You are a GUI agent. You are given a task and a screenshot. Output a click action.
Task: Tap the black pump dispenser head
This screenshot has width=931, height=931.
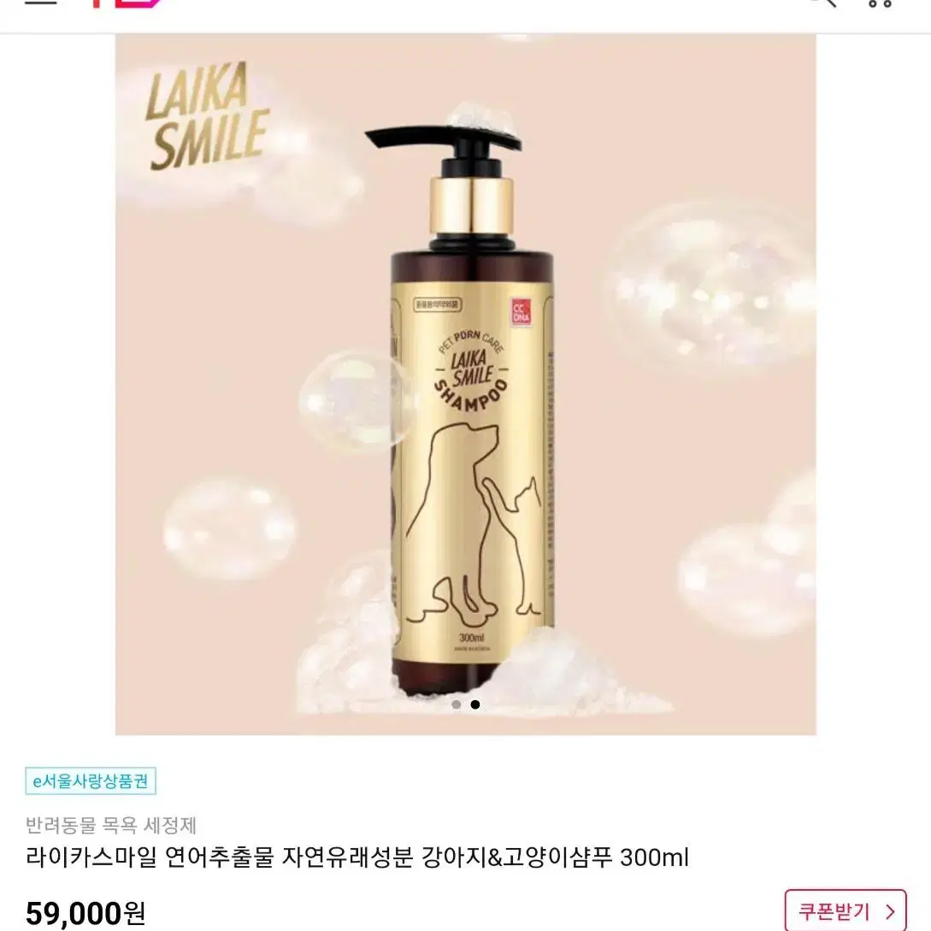coord(442,144)
